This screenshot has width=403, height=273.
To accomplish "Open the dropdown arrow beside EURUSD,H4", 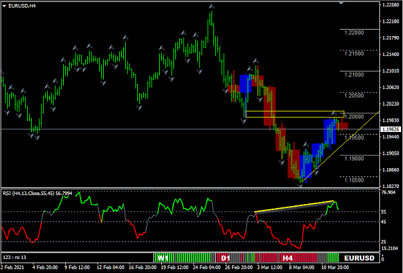I will [x=4, y=6].
